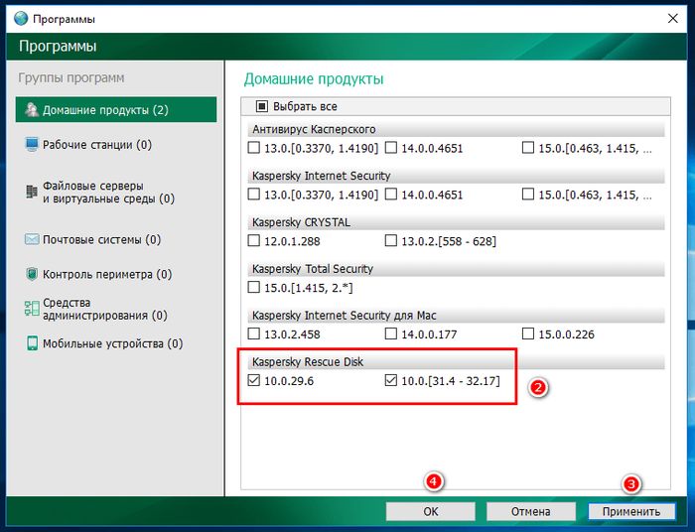Click the Группы программ heading
The height and width of the screenshot is (532, 695).
tap(71, 78)
